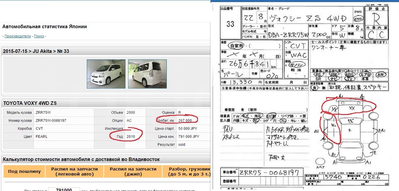
Task: Click the year 2010 value
Action: point(131,137)
